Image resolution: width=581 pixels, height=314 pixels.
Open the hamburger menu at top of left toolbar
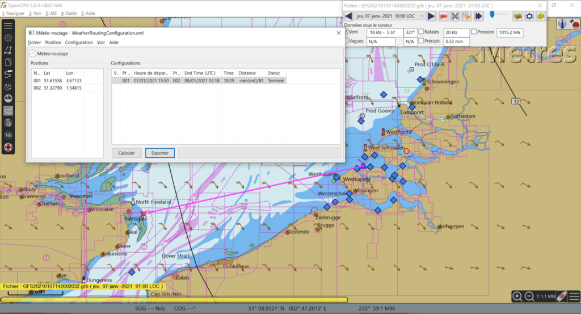[8, 26]
